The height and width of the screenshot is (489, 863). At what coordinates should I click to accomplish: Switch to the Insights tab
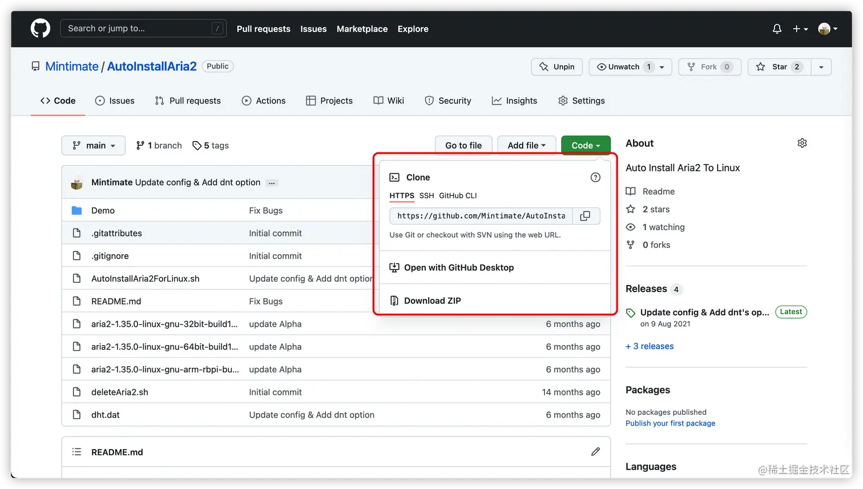(x=514, y=101)
